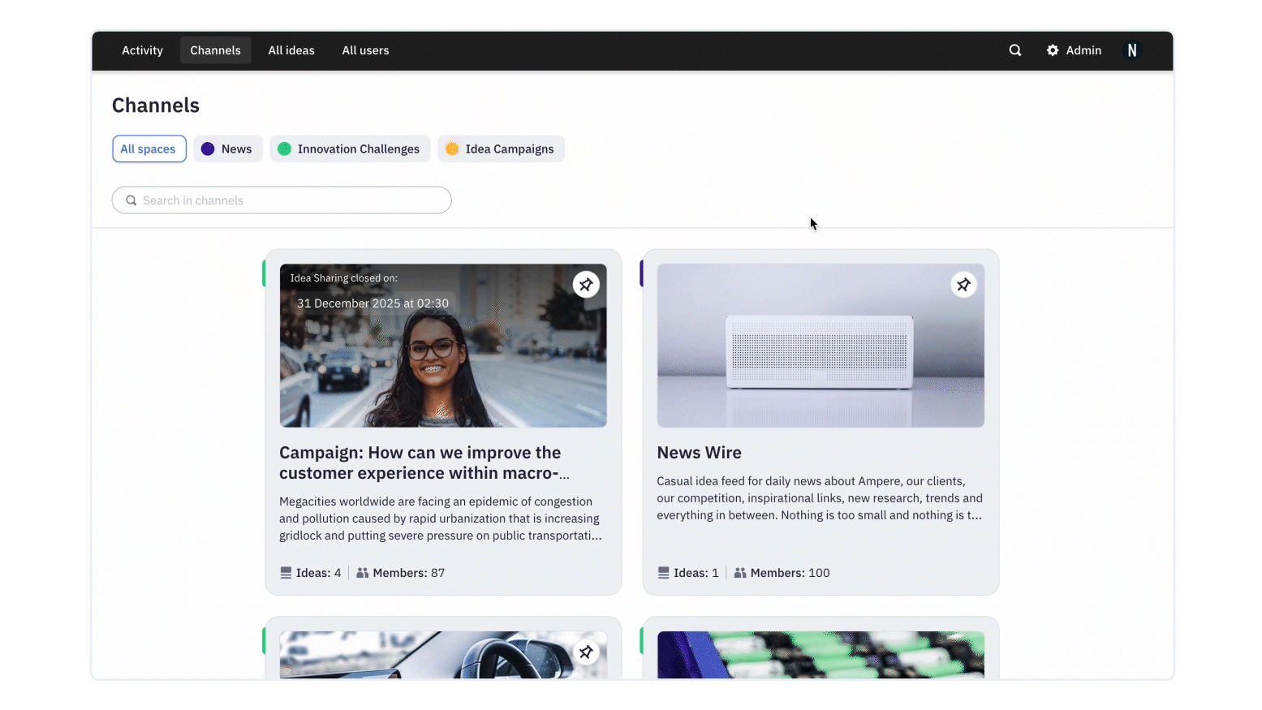Screen dimensions: 1262x710
Task: Open the News Wire speaker thumbnail image
Action: [x=820, y=346]
